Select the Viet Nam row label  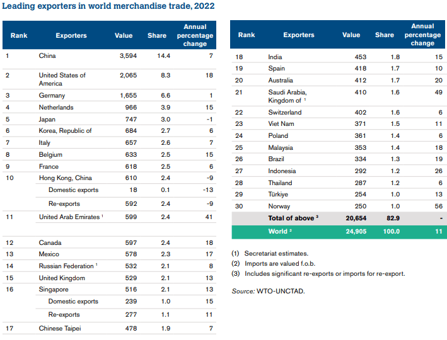(282, 124)
